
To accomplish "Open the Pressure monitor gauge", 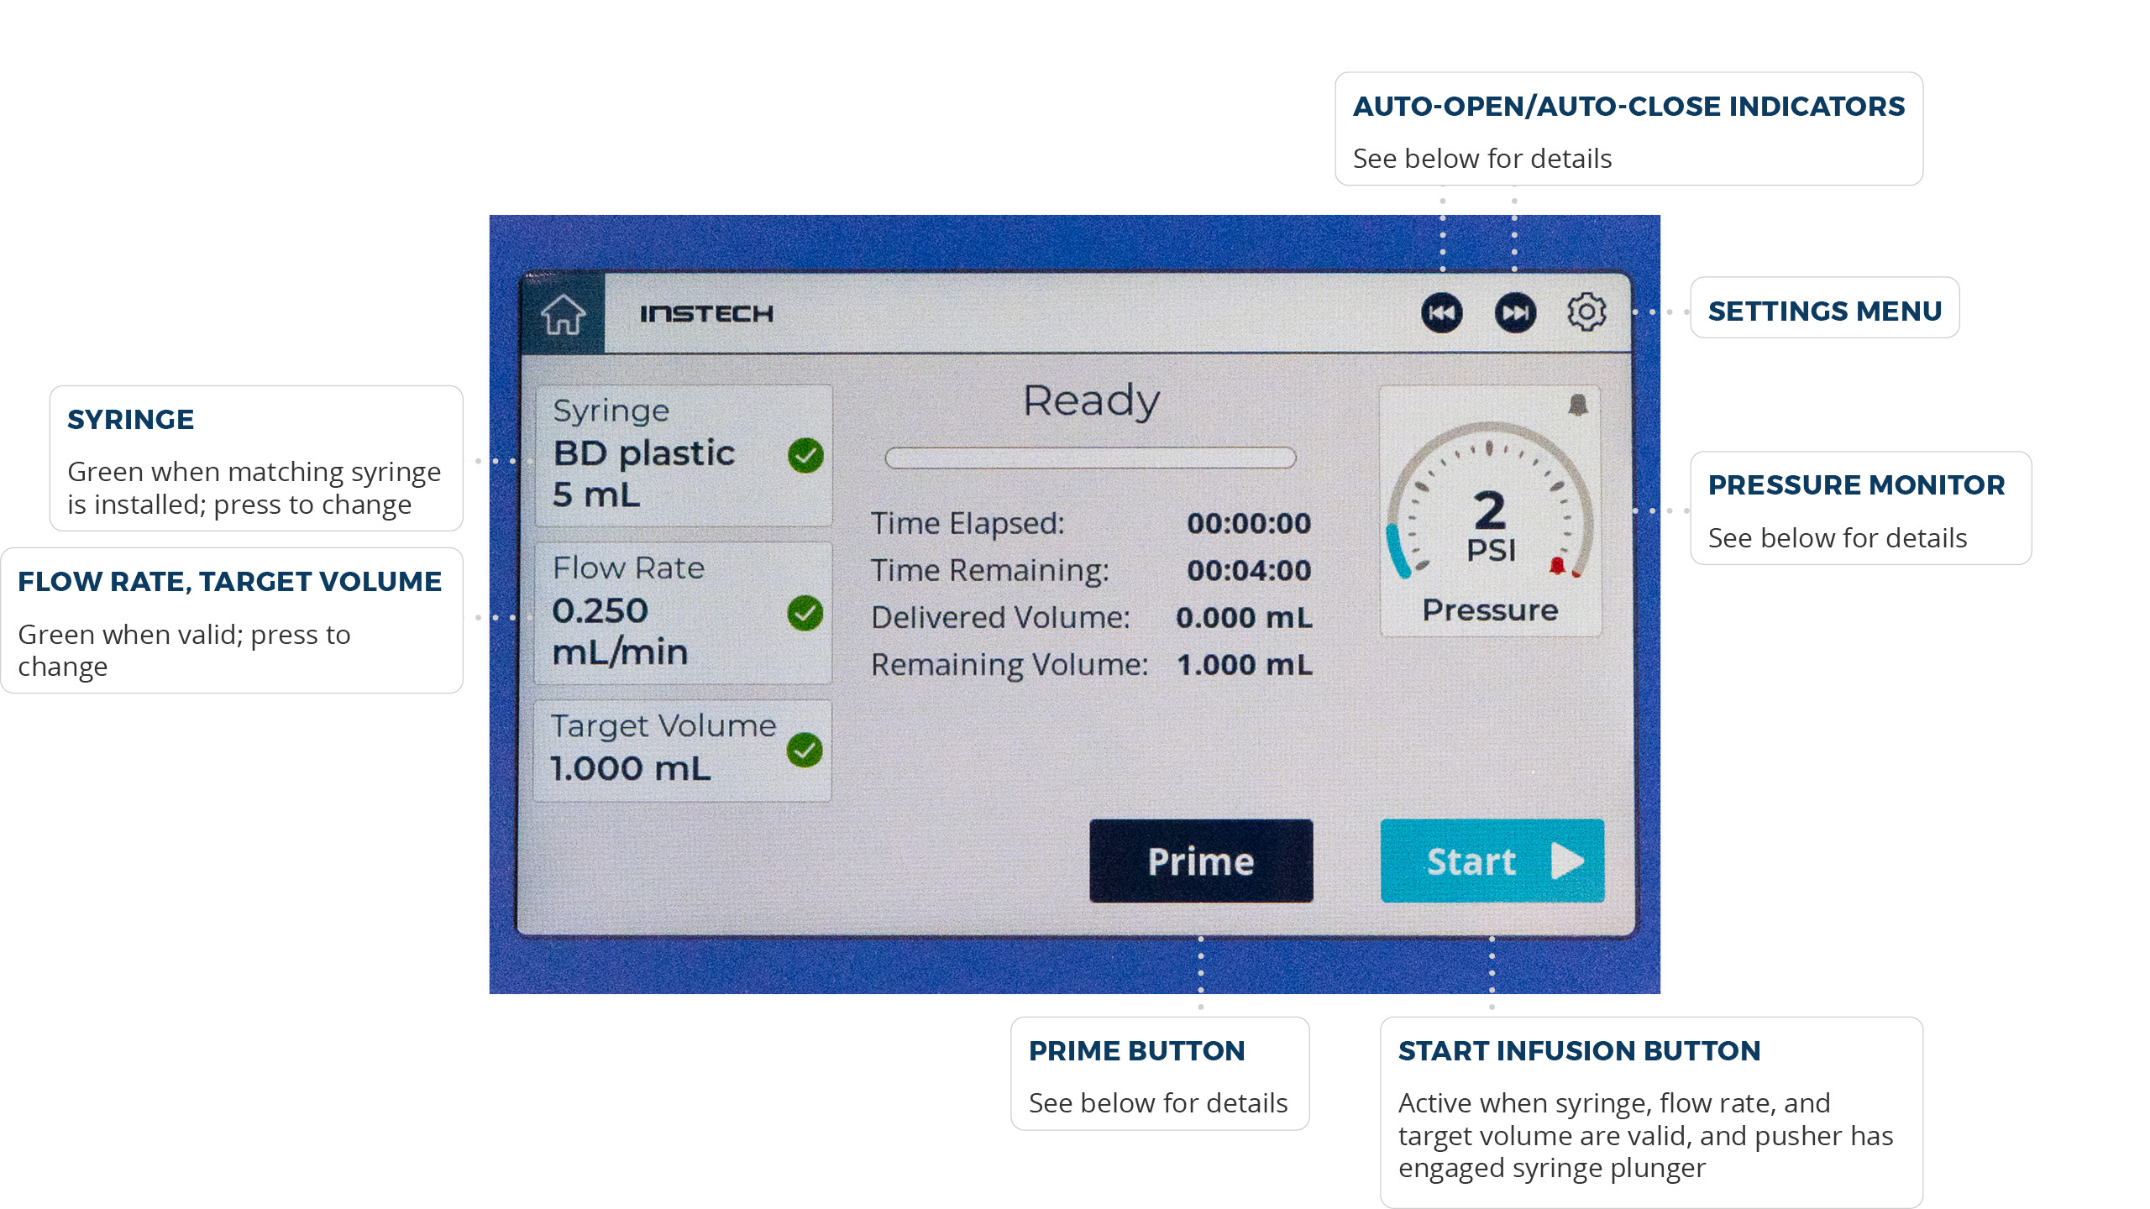I will coord(1490,512).
